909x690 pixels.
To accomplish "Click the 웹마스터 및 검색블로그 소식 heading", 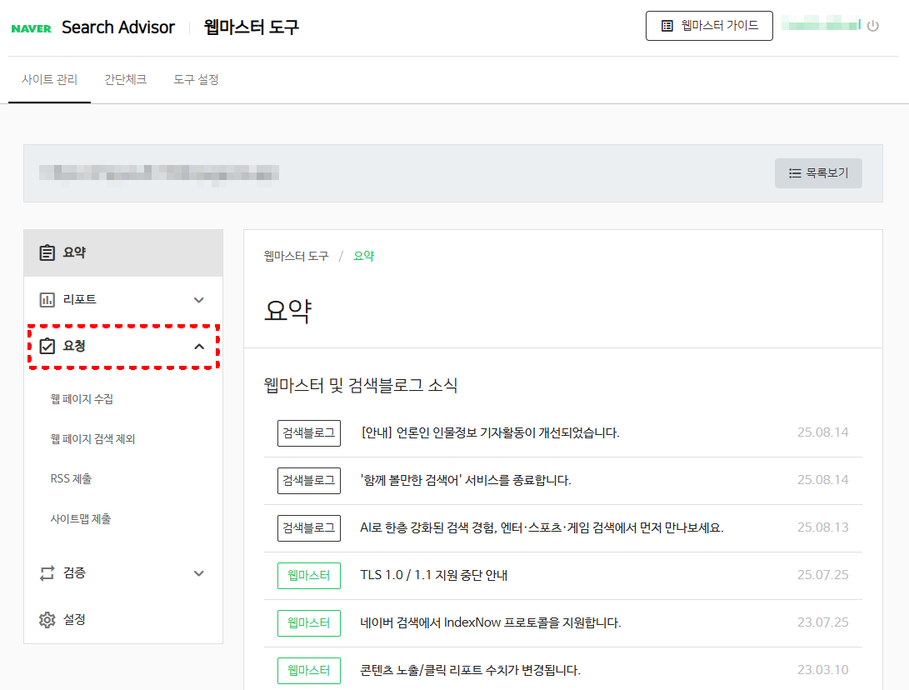I will tap(361, 385).
